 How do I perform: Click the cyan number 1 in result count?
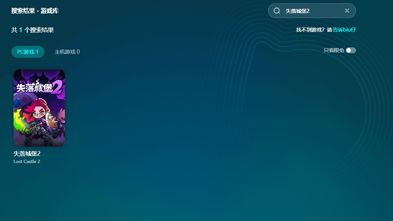tap(21, 30)
